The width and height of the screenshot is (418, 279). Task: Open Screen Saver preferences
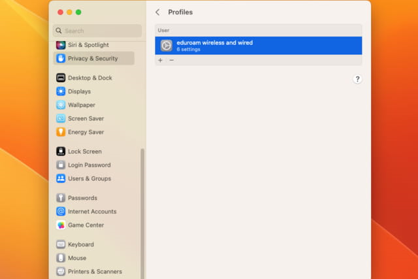coord(86,118)
